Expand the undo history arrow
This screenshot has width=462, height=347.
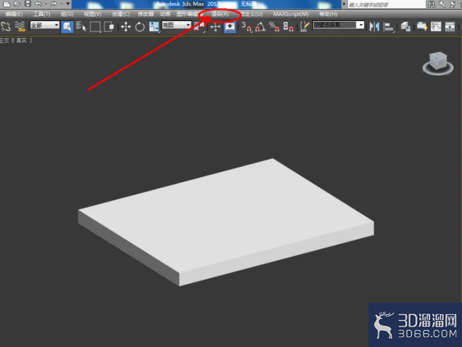[x=46, y=4]
